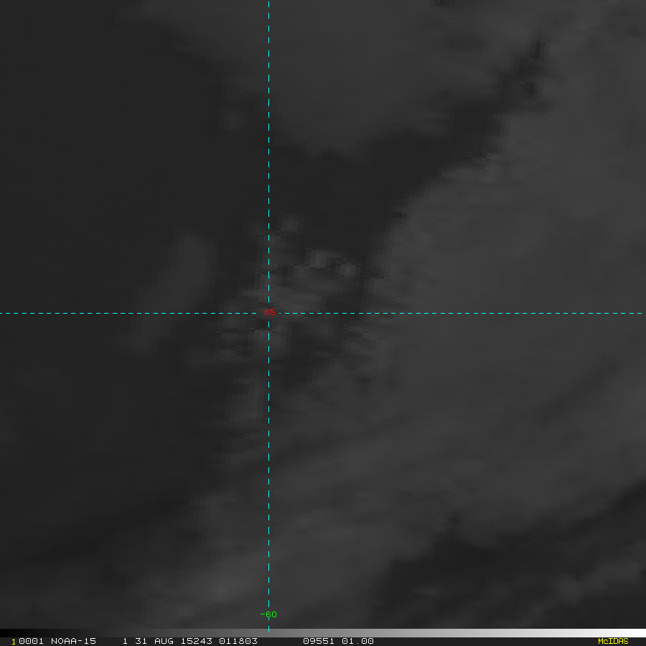646x646 pixels.
Task: Click the yellow 1 at status line start
Action: [x=14, y=642]
